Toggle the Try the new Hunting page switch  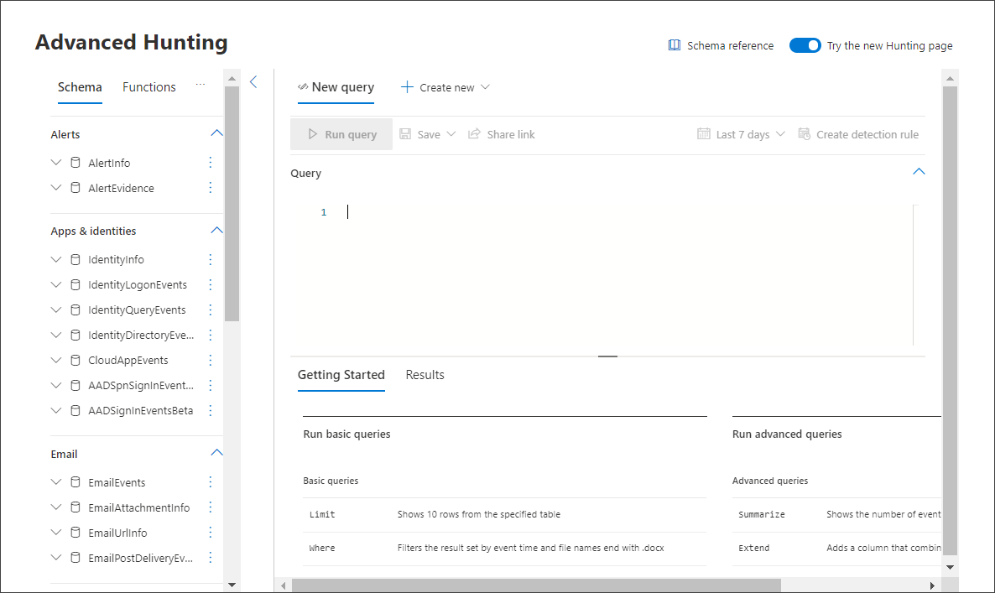[805, 45]
